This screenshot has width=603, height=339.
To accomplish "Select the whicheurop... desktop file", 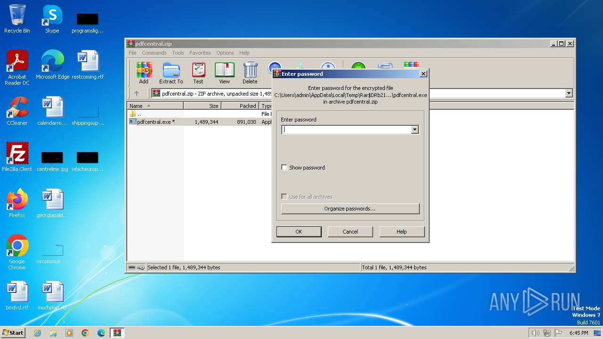I will [88, 160].
